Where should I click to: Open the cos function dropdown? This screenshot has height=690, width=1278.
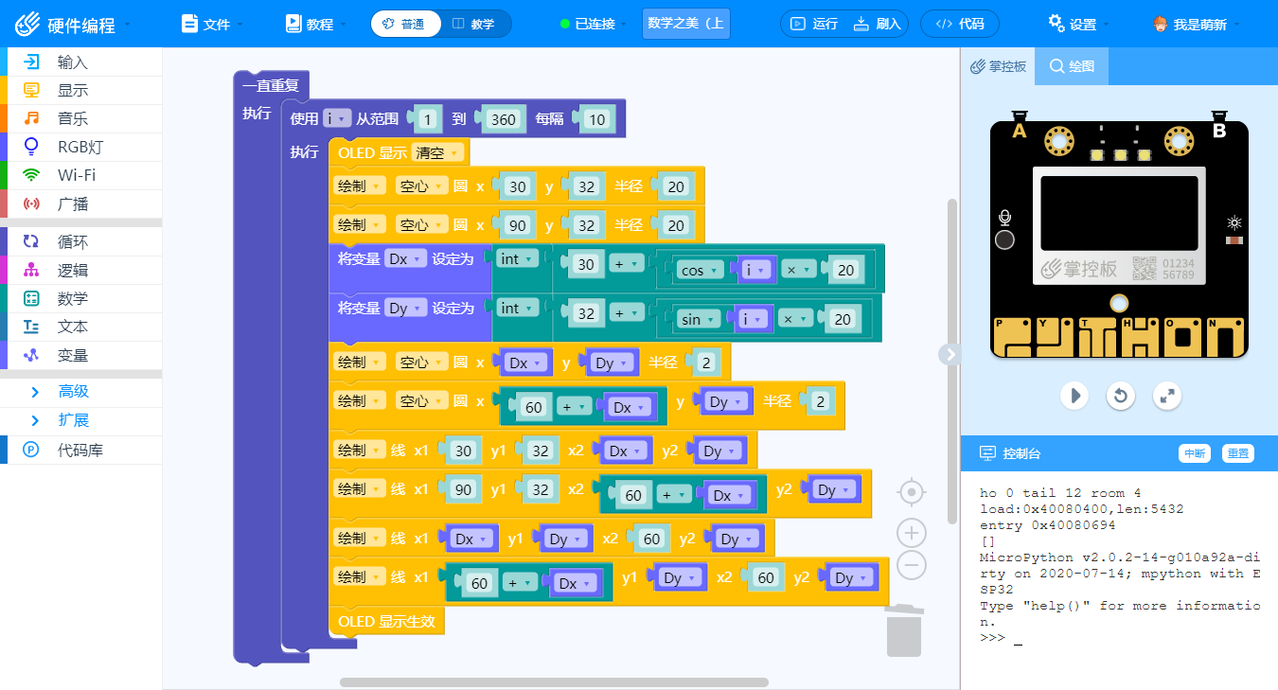700,270
